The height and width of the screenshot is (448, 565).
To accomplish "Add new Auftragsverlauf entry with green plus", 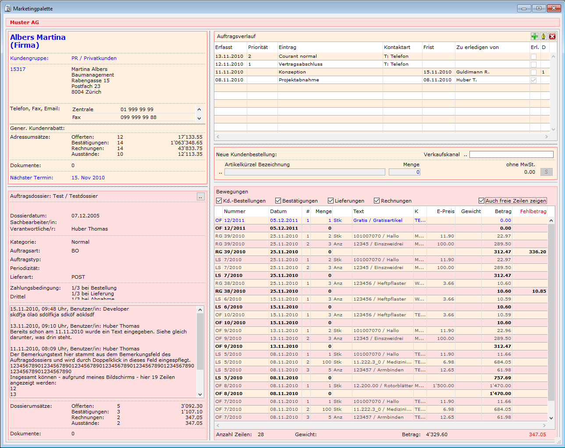I will coord(534,36).
